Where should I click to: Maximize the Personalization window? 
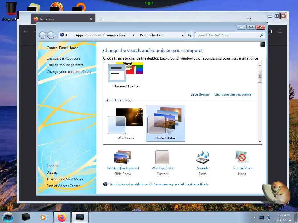251,27
